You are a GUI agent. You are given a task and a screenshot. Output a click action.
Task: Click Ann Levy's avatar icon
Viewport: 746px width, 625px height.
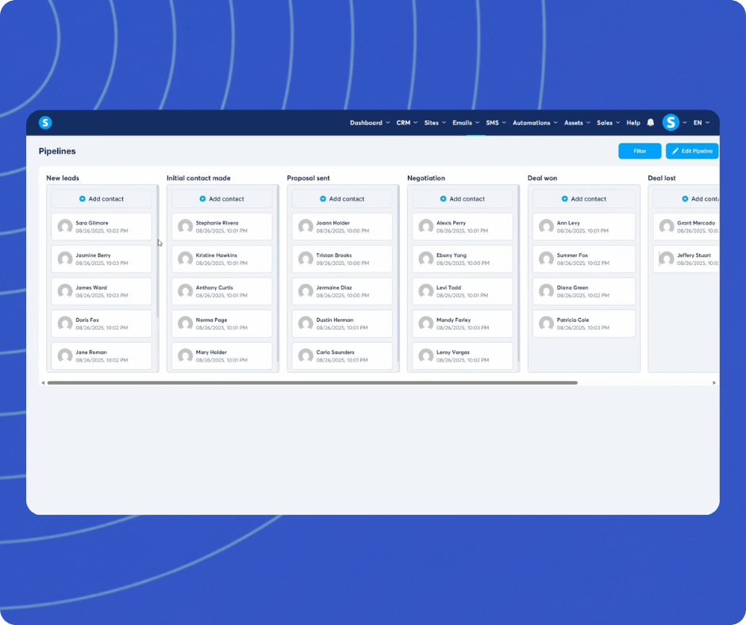click(546, 226)
